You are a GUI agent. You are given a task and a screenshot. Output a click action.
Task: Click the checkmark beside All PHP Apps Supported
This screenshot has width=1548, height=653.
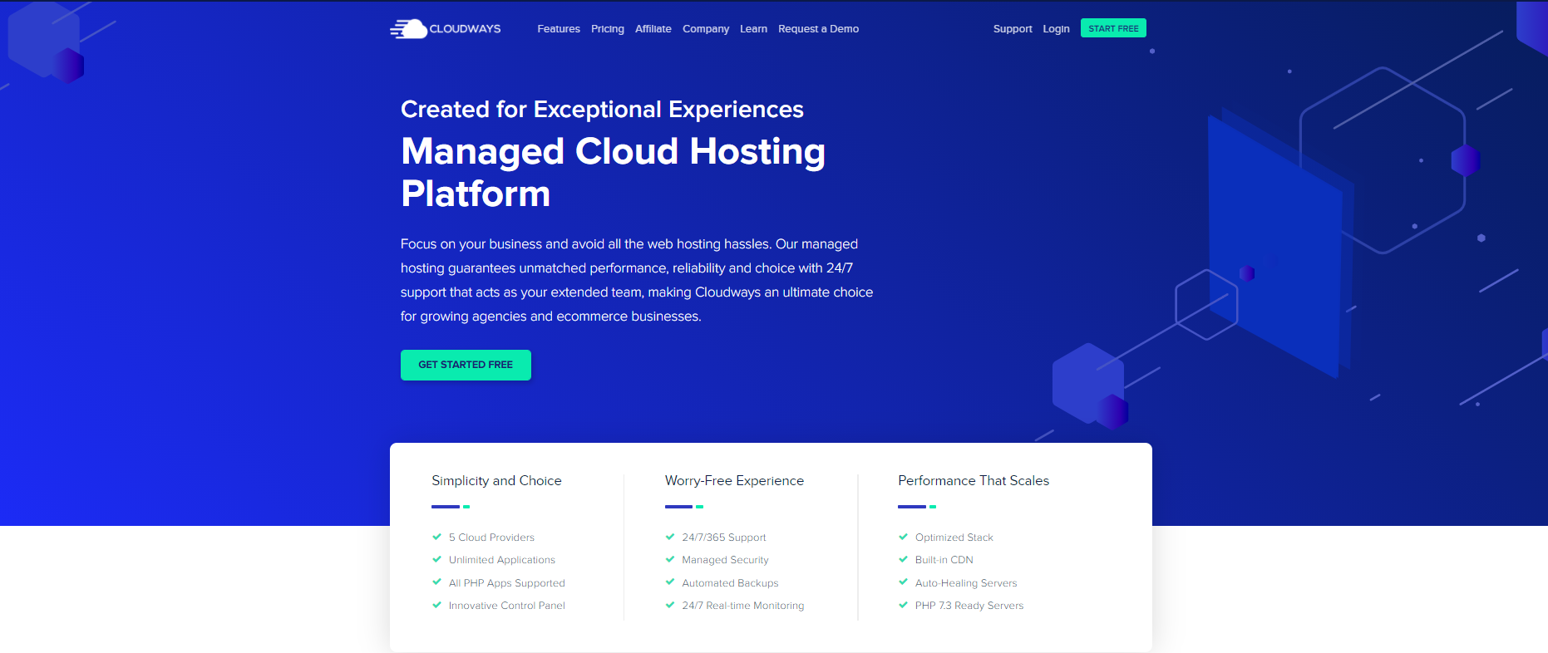[436, 582]
